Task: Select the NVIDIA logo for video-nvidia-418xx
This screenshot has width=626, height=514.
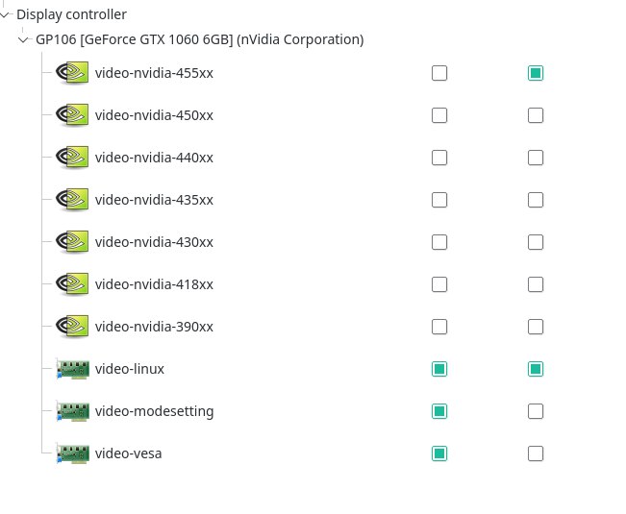Action: click(x=72, y=284)
